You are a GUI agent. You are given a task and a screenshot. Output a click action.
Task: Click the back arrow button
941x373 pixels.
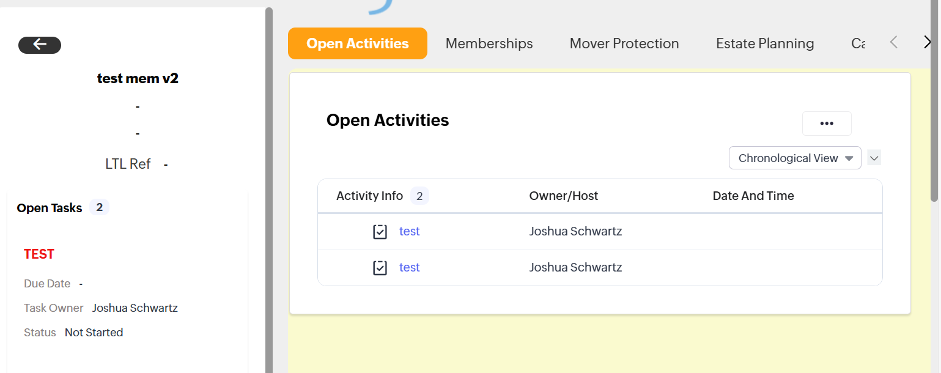point(40,45)
